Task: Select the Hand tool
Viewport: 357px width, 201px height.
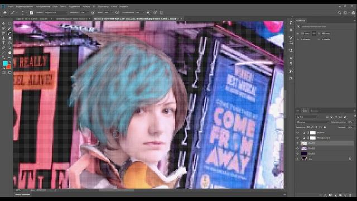Action: coord(9,52)
